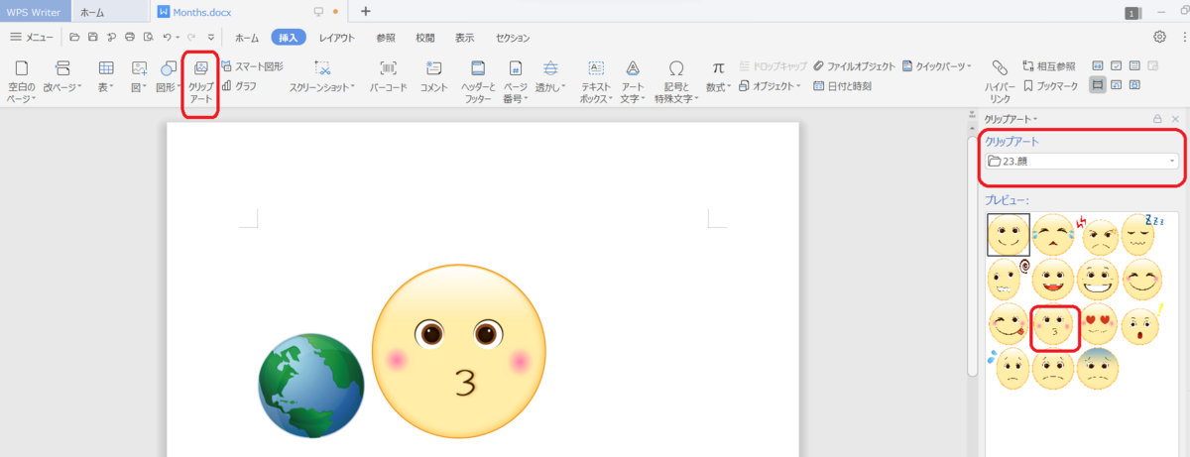Open ヘッダーとフッター editing
This screenshot has height=457, width=1190.
click(x=478, y=81)
